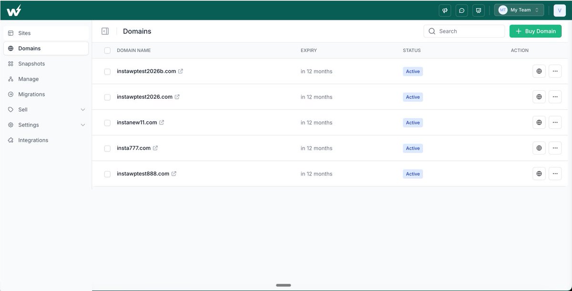Click the InstaWP logo in header
This screenshot has width=572, height=291.
point(14,10)
